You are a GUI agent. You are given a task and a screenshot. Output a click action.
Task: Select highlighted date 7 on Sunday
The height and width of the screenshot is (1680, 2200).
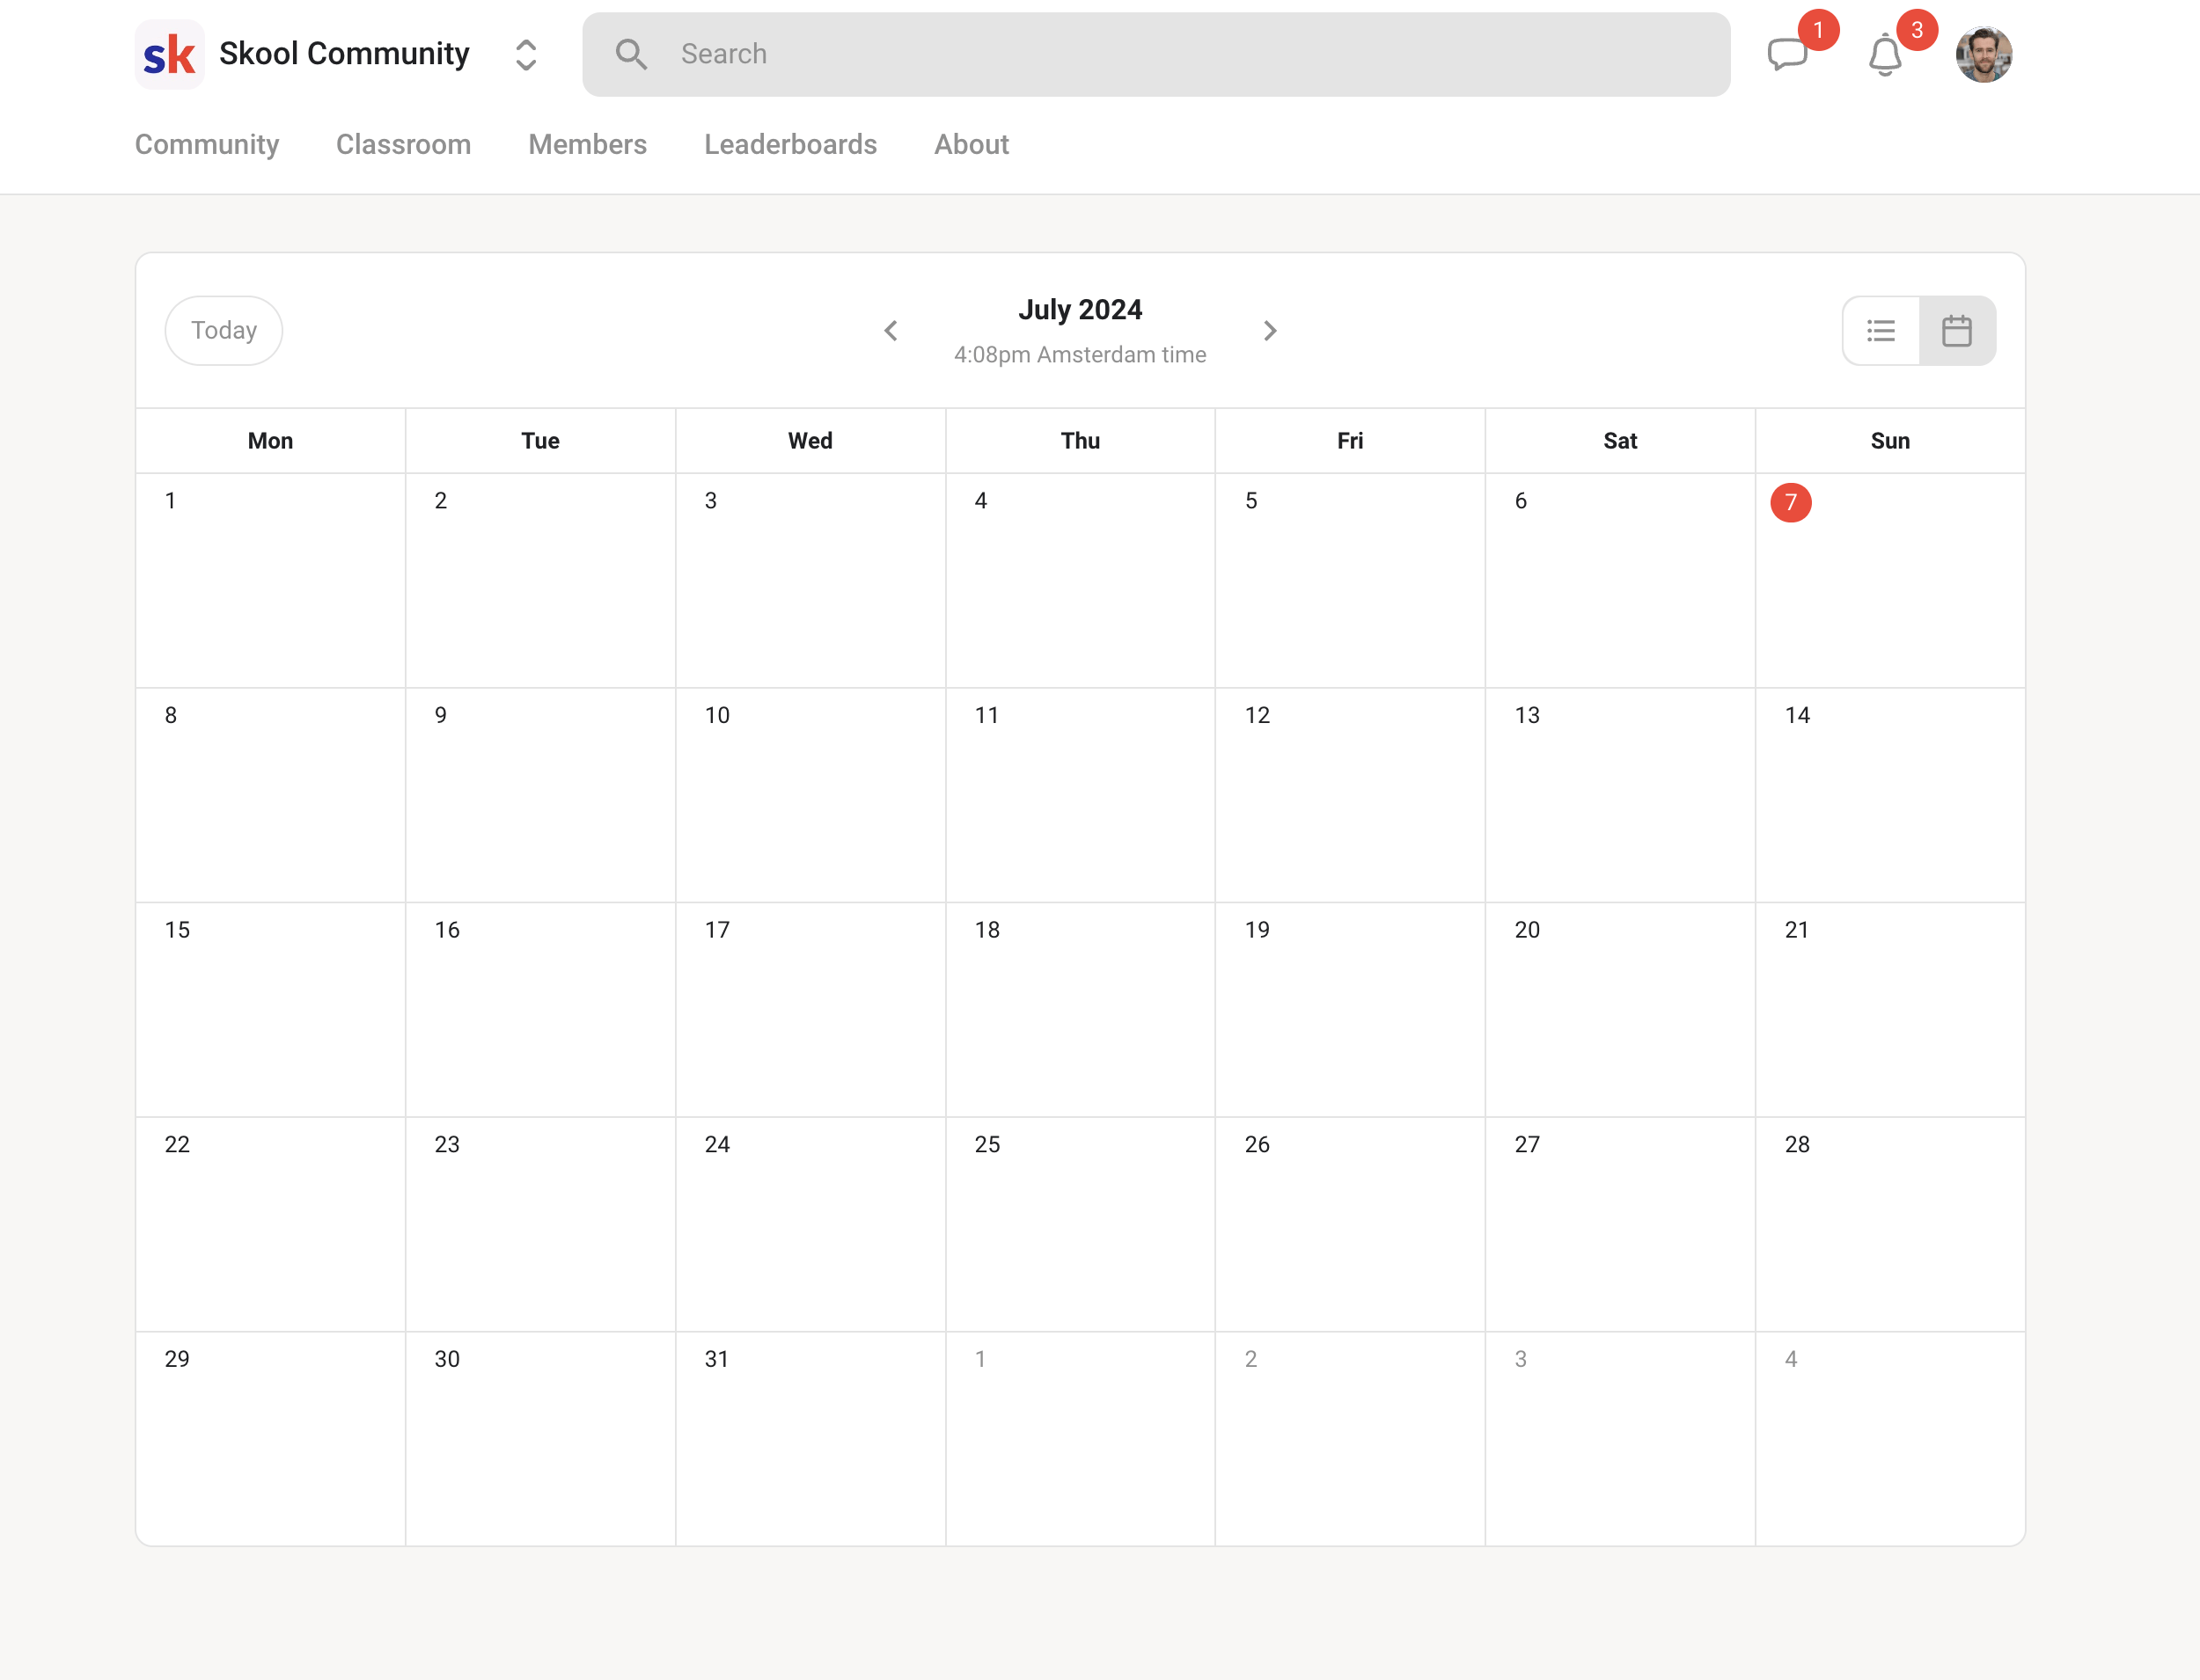pyautogui.click(x=1790, y=502)
